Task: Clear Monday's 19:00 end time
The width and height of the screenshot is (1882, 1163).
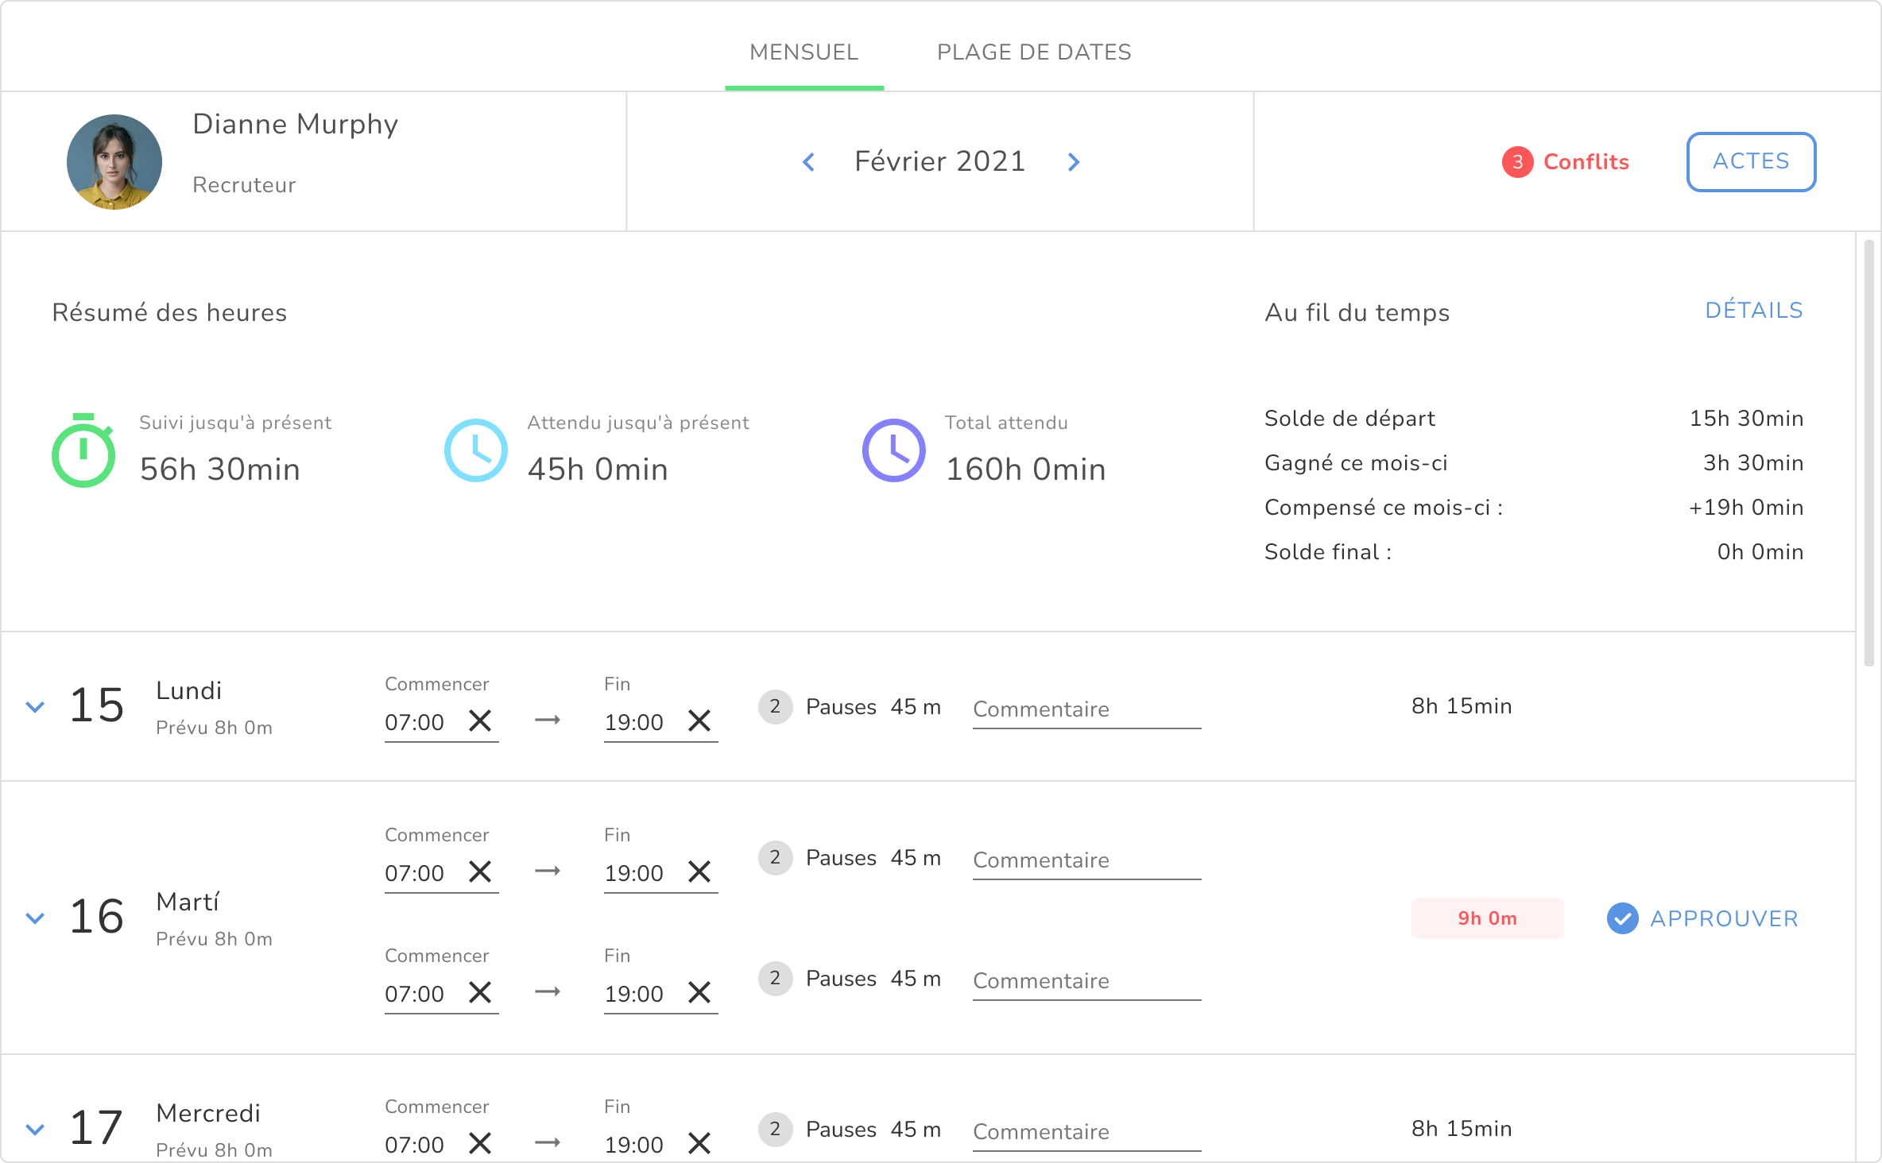Action: pyautogui.click(x=699, y=721)
